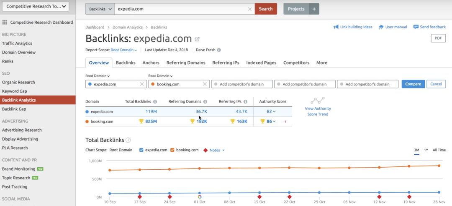This screenshot has height=206, width=452.
Task: Clear the search box with the X icon
Action: 250,9
